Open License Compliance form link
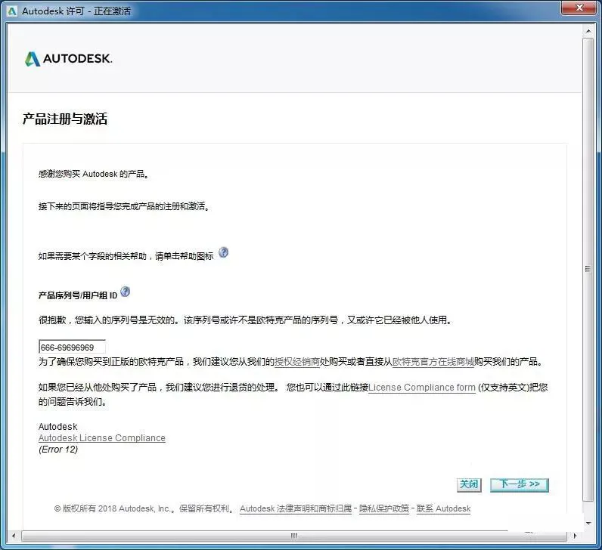The height and width of the screenshot is (550, 602). 422,388
